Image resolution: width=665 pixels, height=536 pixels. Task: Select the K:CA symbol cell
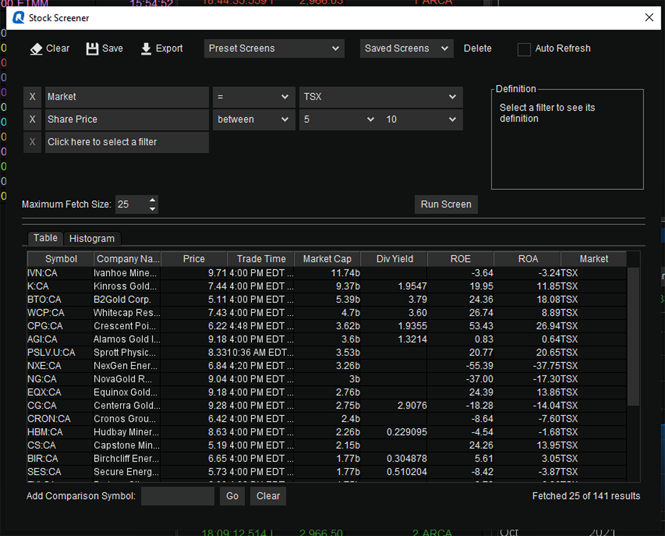point(60,286)
